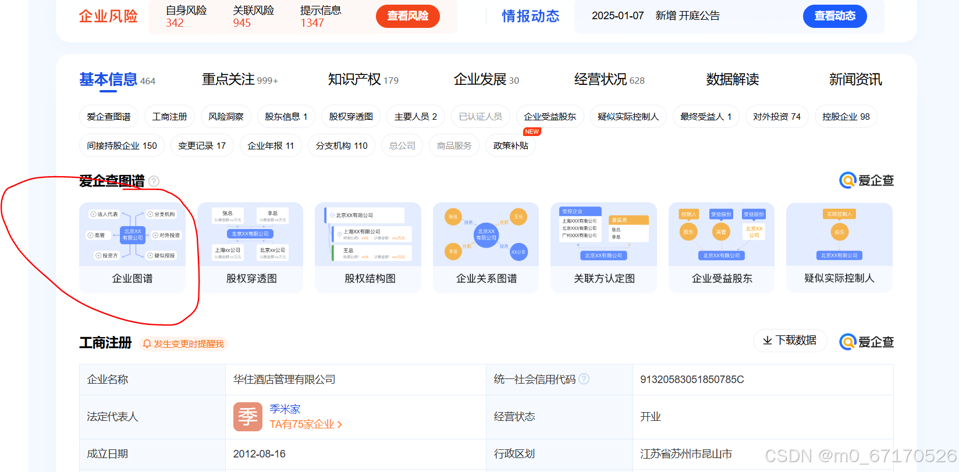Open the 疑似实际控制人 thumbnail card
Image resolution: width=959 pixels, height=472 pixels.
tap(839, 248)
